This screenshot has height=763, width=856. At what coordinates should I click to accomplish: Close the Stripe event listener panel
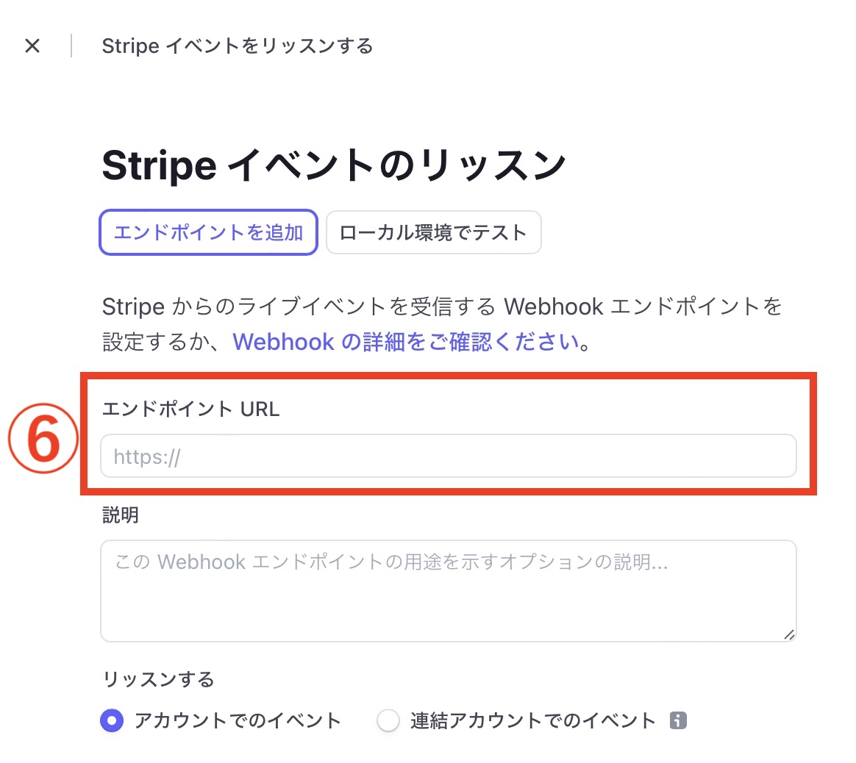(x=33, y=46)
